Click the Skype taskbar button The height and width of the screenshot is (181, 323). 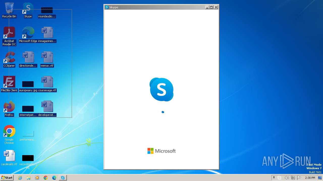click(63, 178)
